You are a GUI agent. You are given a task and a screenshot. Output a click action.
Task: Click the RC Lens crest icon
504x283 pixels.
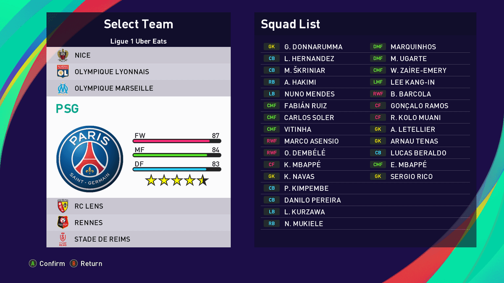63,206
